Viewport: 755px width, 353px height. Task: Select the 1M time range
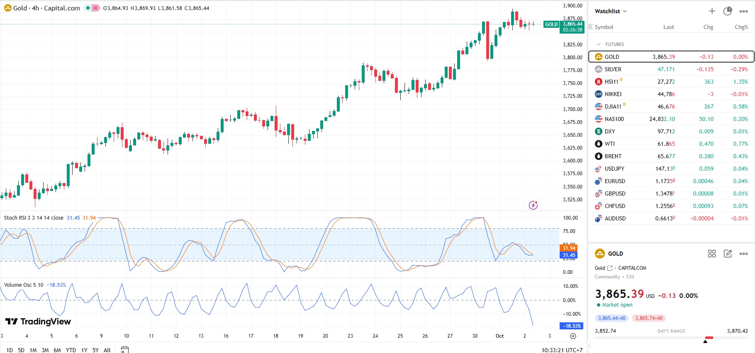33,350
